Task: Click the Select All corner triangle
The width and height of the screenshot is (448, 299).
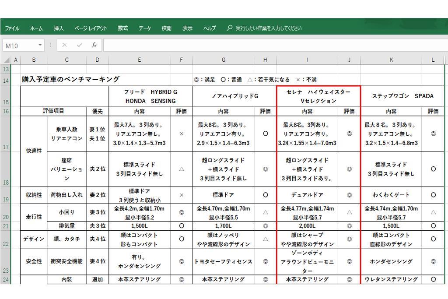Action: point(7,60)
